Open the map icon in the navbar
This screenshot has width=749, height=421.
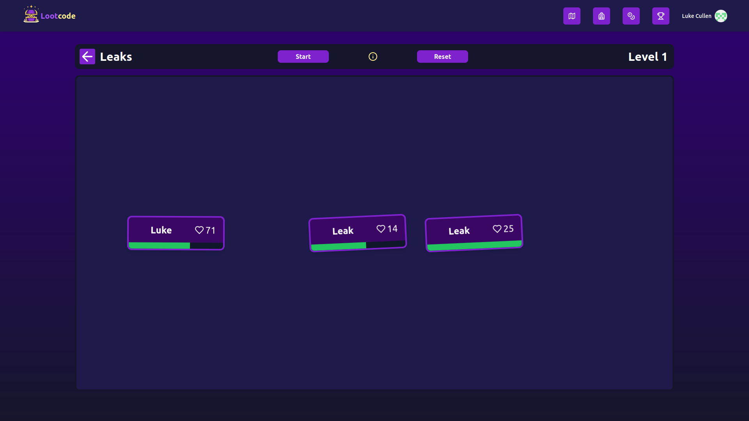pyautogui.click(x=572, y=16)
